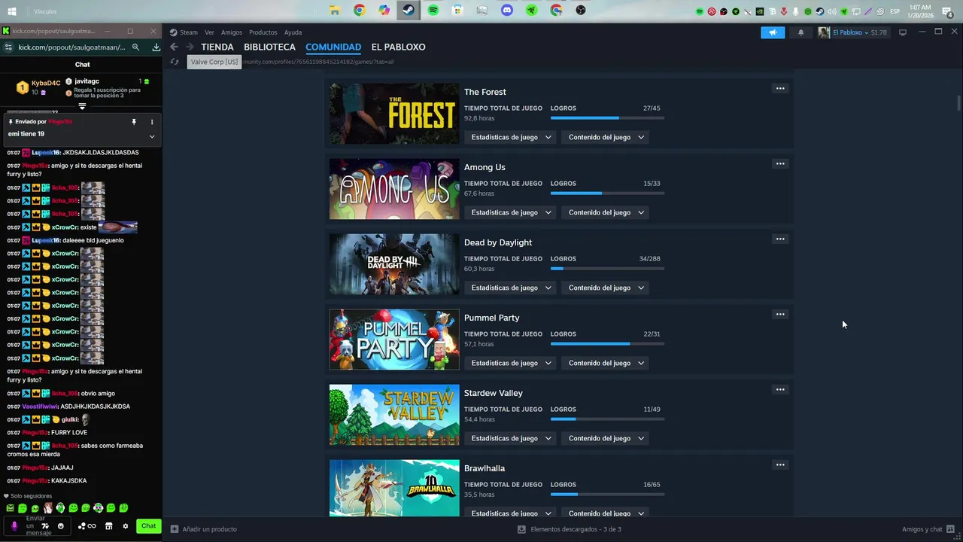This screenshot has height=542, width=963.
Task: Click downloads icon in Steam status bar
Action: pyautogui.click(x=521, y=529)
